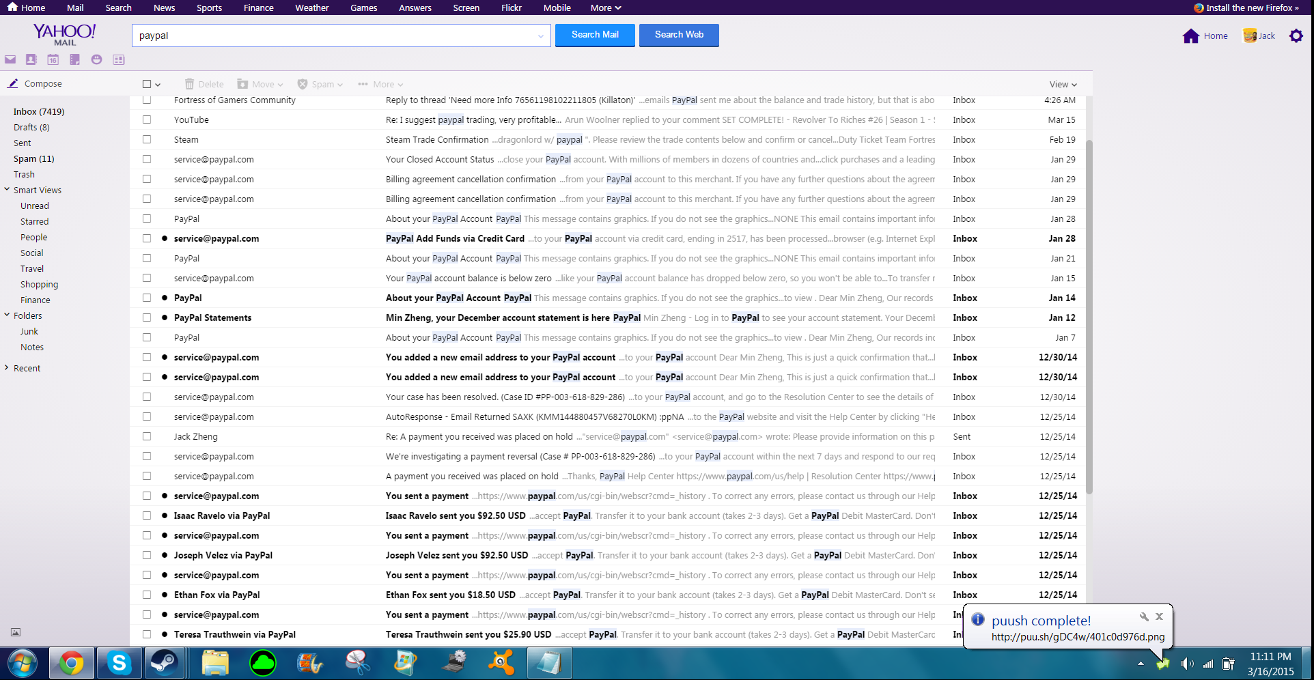The height and width of the screenshot is (680, 1314).
Task: Open the Messenger smiley face icon
Action: pos(97,60)
